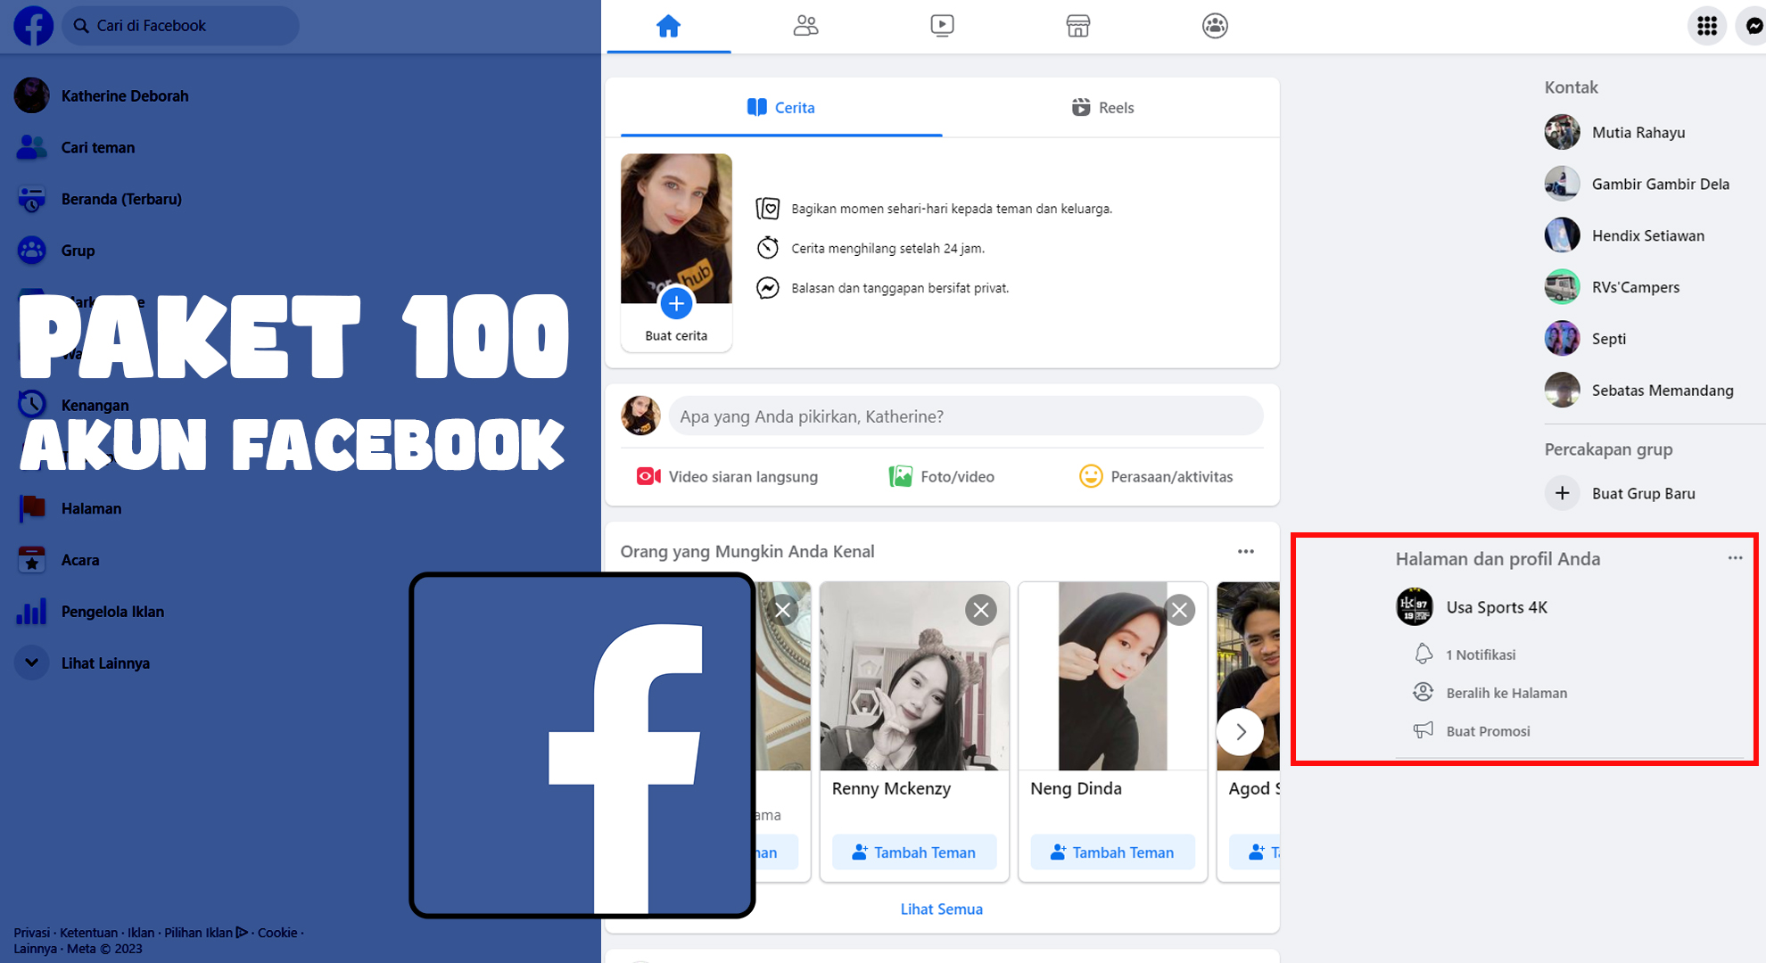Viewport: 1766px width, 963px height.
Task: Open the Watch video icon in top bar
Action: 942,26
